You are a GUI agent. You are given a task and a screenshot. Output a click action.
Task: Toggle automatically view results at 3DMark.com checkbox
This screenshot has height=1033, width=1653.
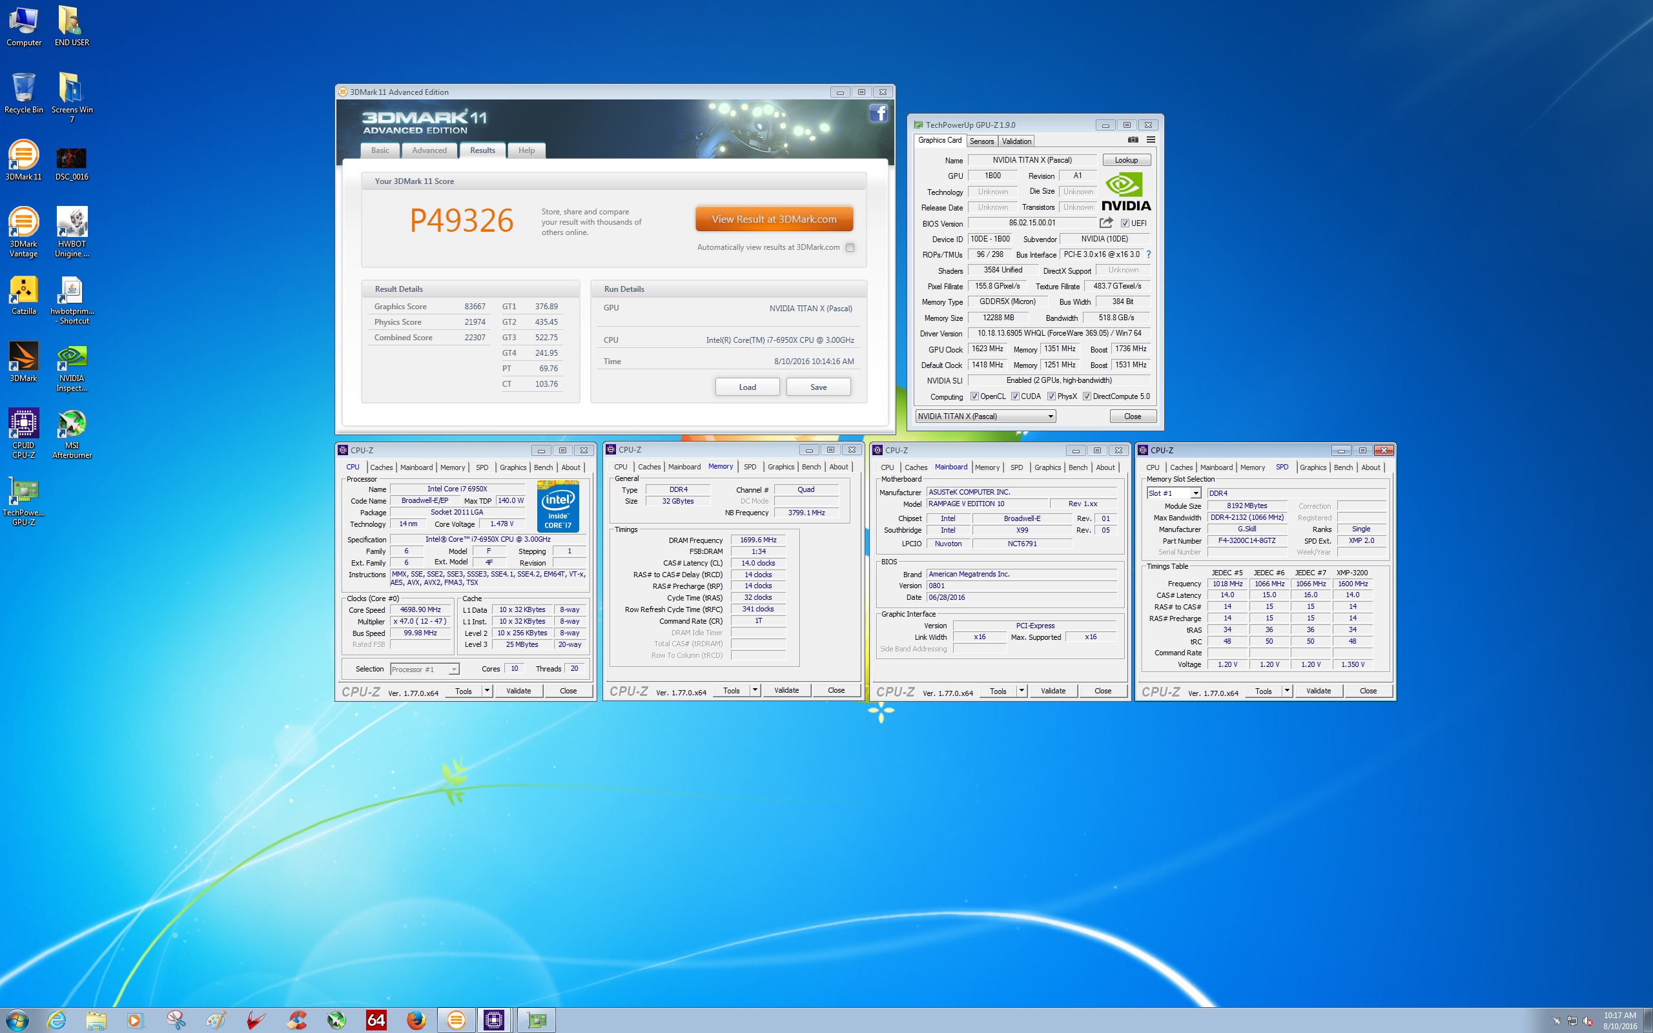pos(850,247)
